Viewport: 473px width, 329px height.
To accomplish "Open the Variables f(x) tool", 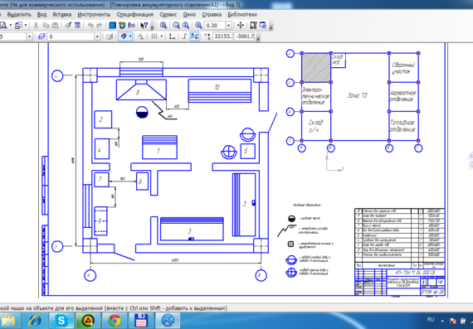I will 131,26.
